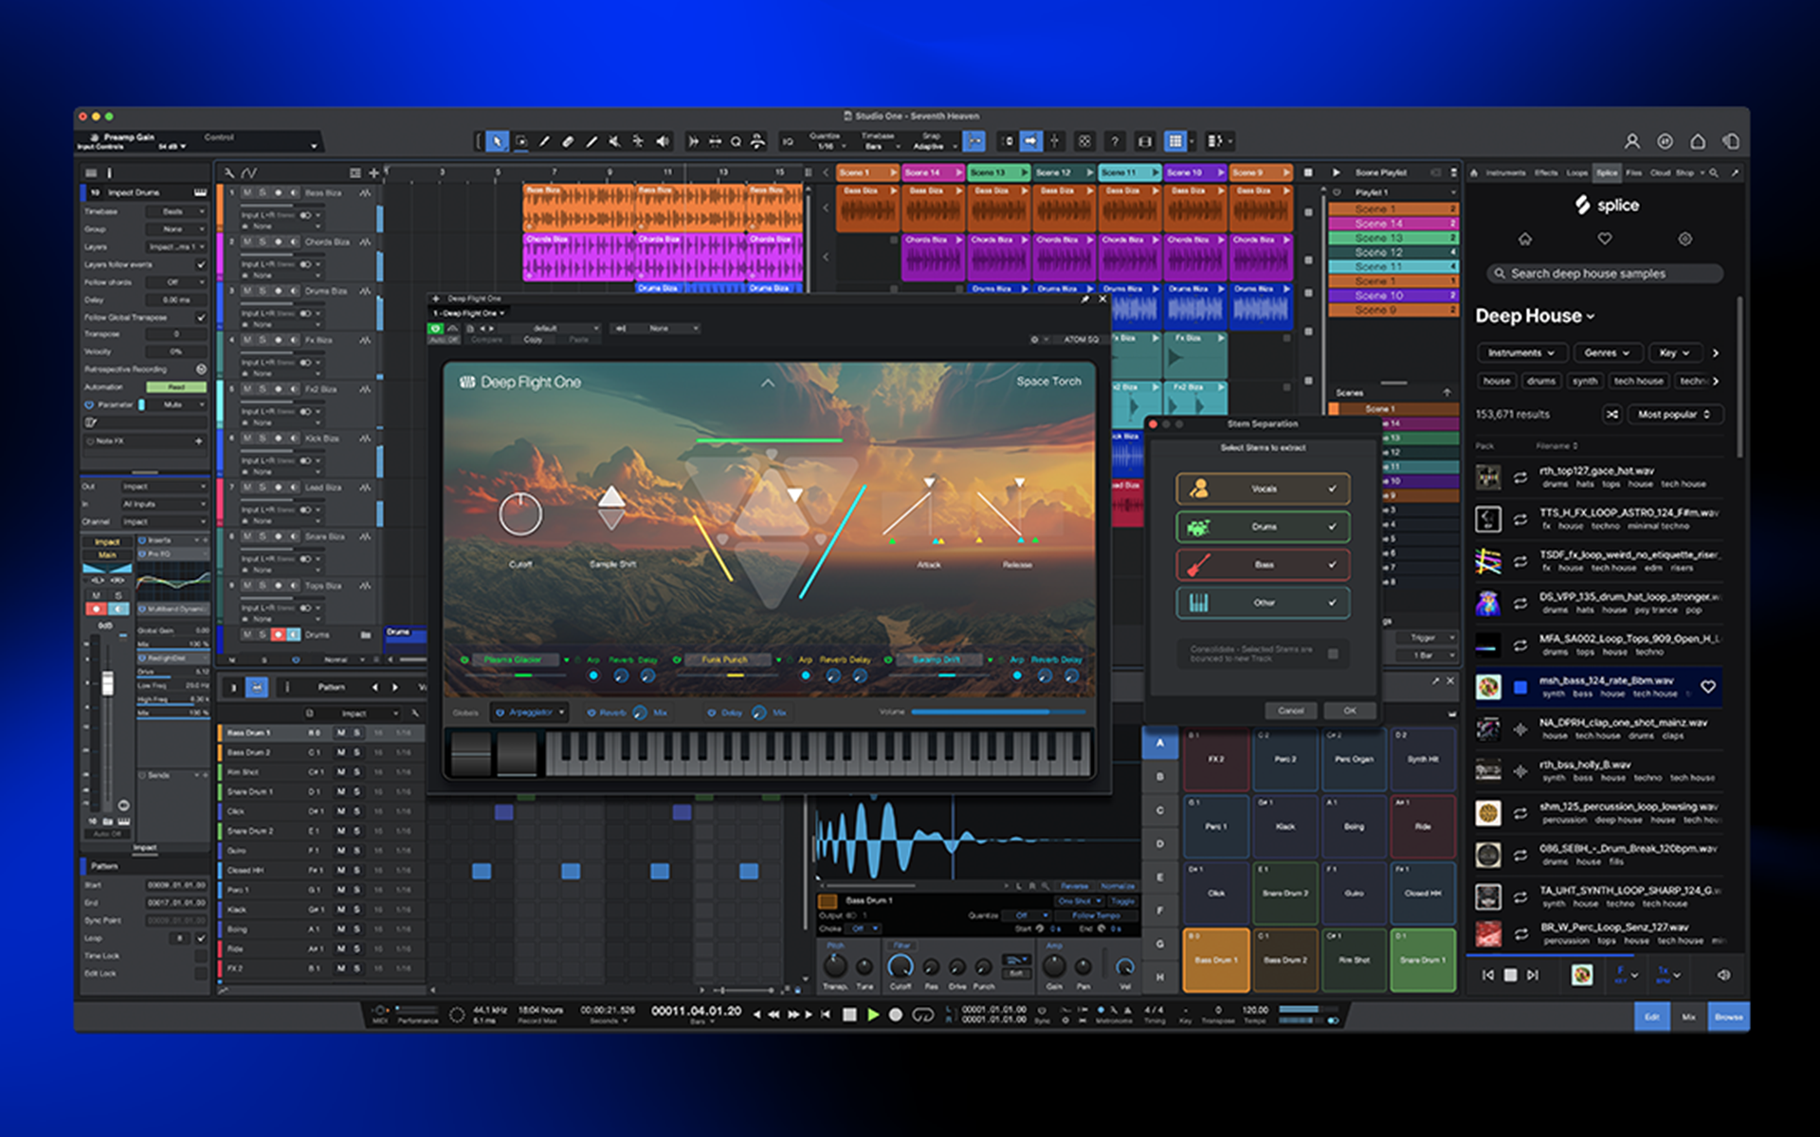Favorite the msh_bass_124_rate_Bbm.wav sample
The height and width of the screenshot is (1137, 1820).
[1707, 687]
